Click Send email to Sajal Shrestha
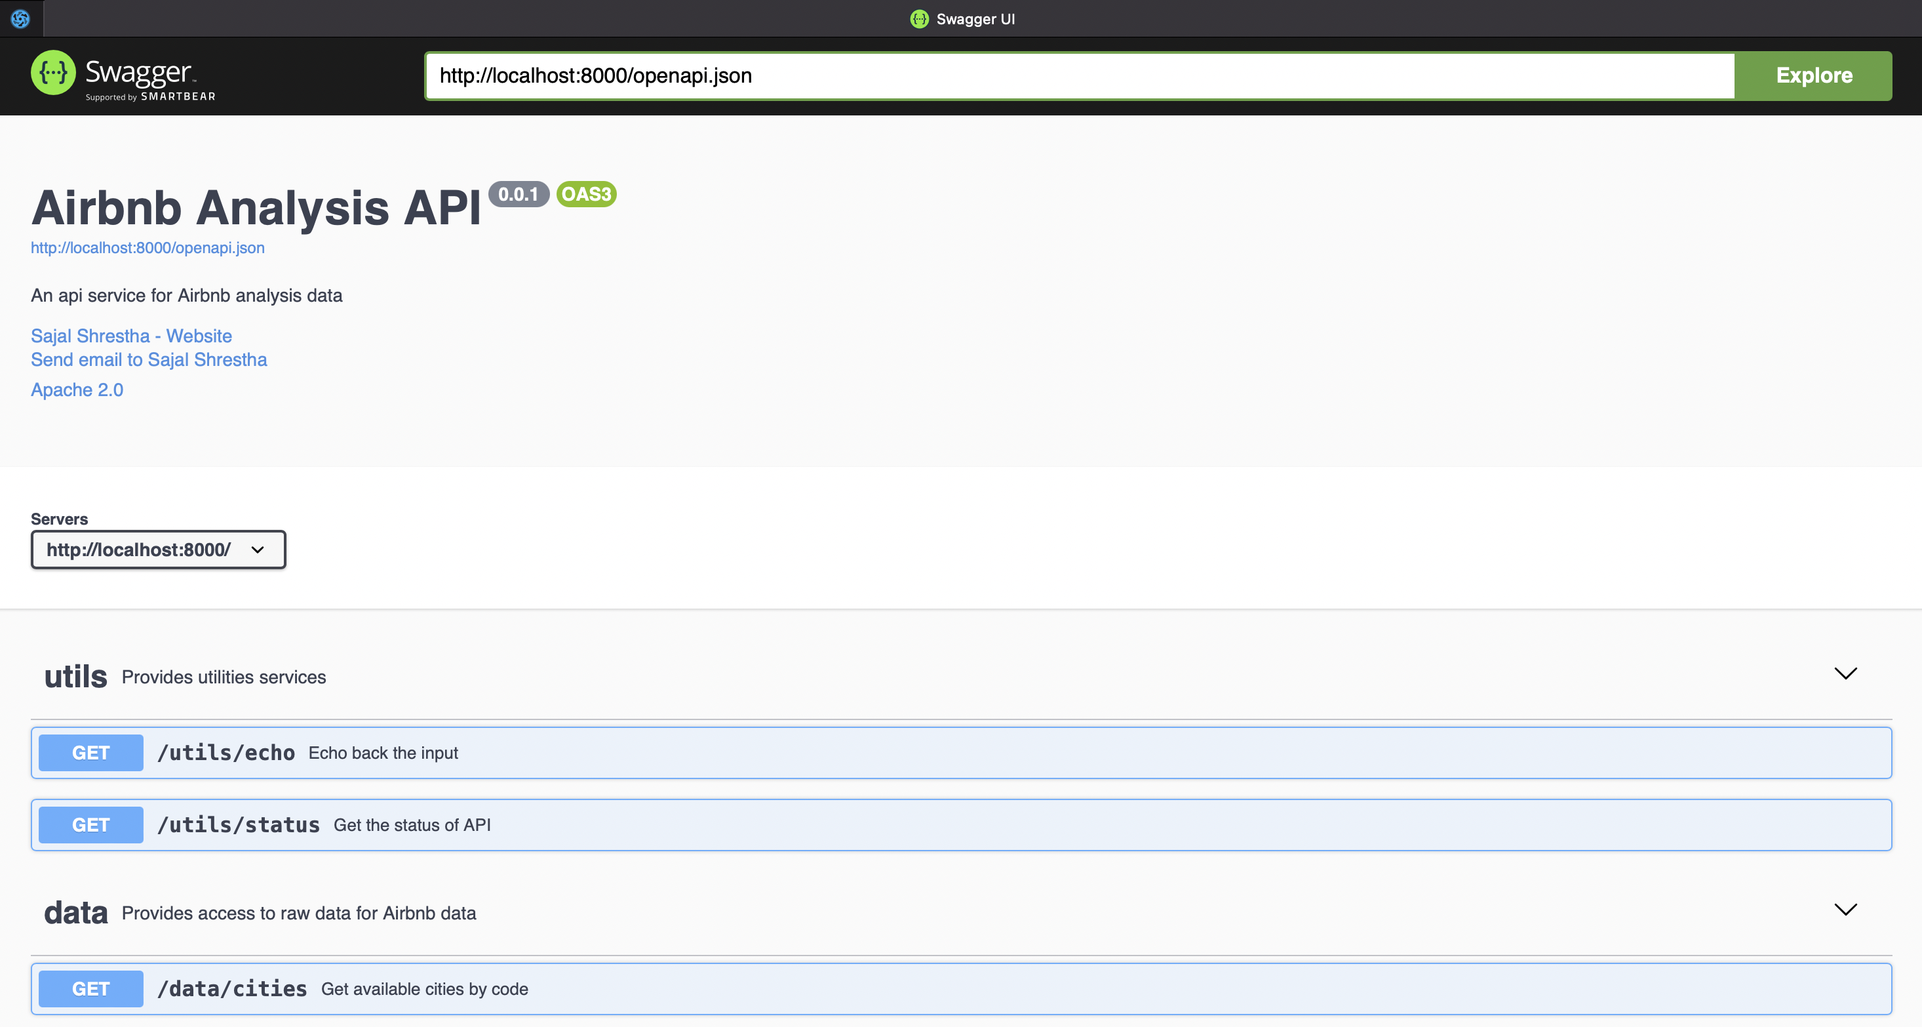 [149, 360]
